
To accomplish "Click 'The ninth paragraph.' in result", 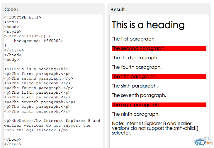I will pyautogui.click(x=136, y=114).
